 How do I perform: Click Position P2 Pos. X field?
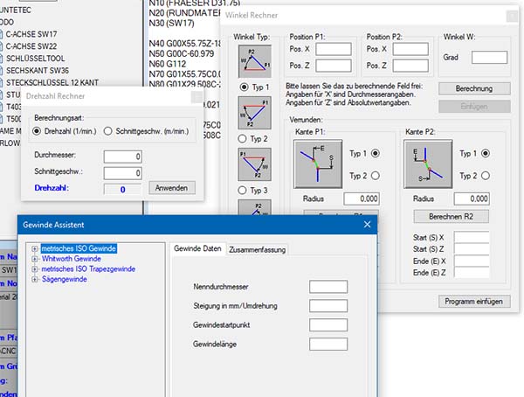tap(410, 49)
